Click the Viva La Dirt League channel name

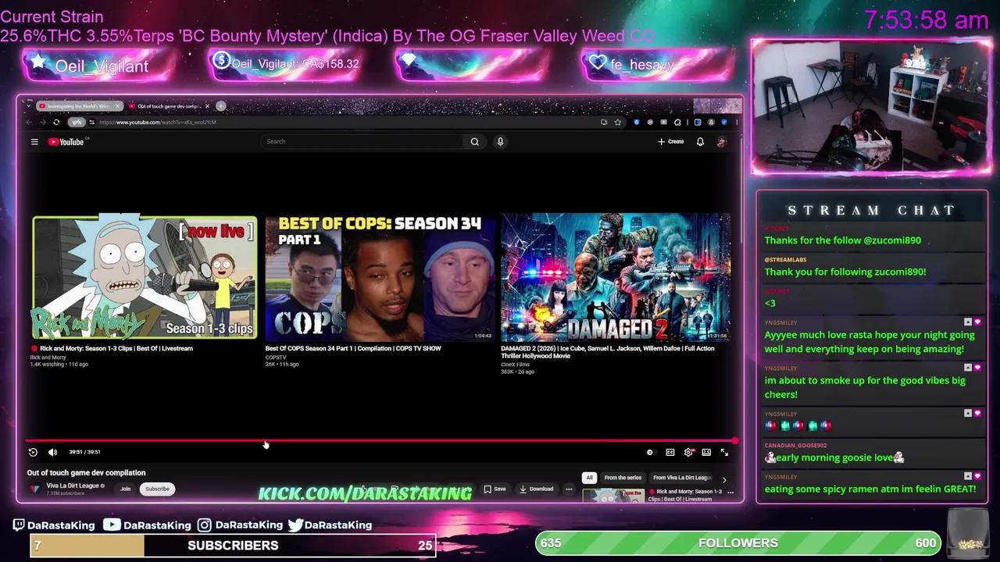(x=73, y=486)
